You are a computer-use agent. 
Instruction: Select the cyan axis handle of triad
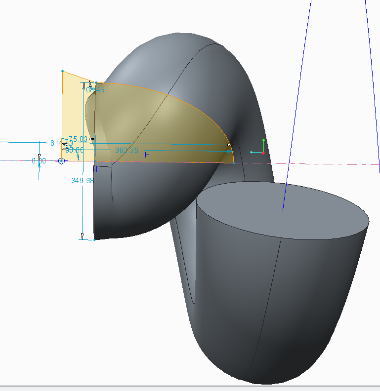tap(252, 152)
